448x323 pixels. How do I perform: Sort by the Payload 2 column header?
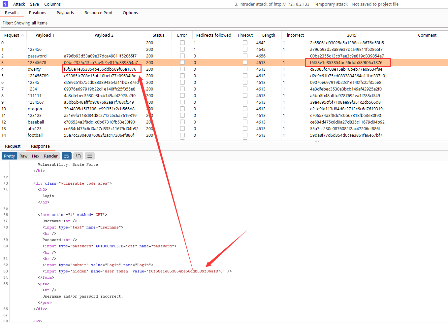[x=104, y=35]
